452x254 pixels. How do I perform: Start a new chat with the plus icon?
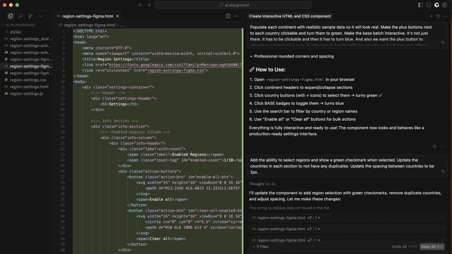(431, 16)
